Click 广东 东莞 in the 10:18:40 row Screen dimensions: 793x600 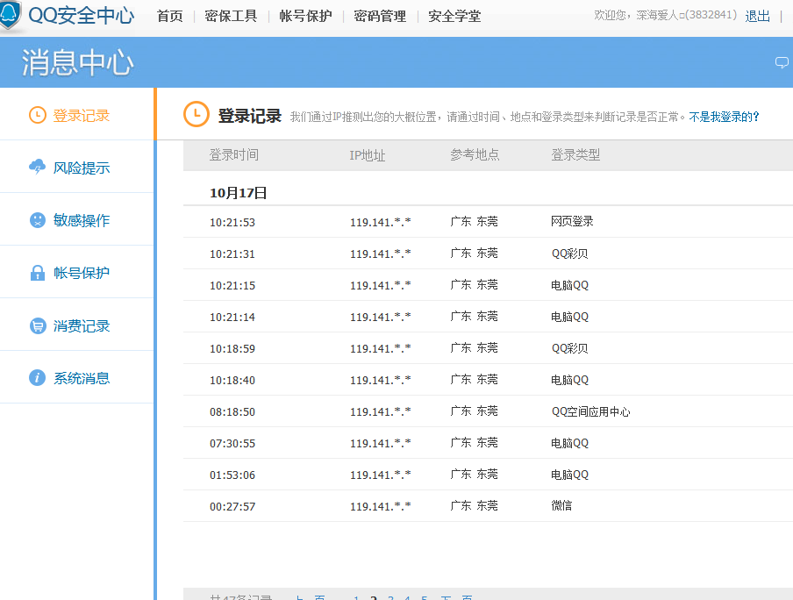[475, 380]
